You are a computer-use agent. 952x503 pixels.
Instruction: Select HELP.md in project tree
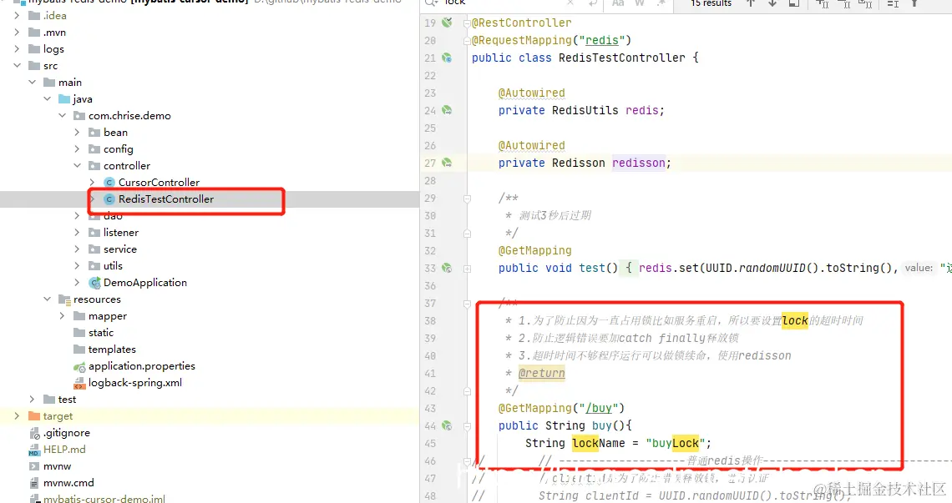tap(64, 450)
